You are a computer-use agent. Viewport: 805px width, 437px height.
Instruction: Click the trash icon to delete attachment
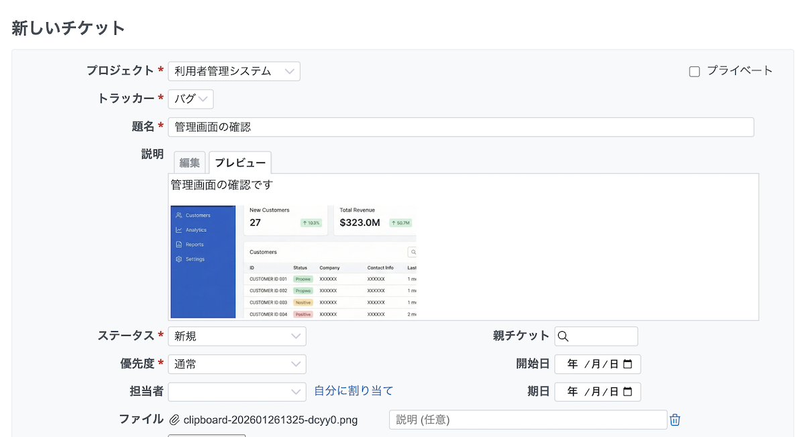(675, 420)
